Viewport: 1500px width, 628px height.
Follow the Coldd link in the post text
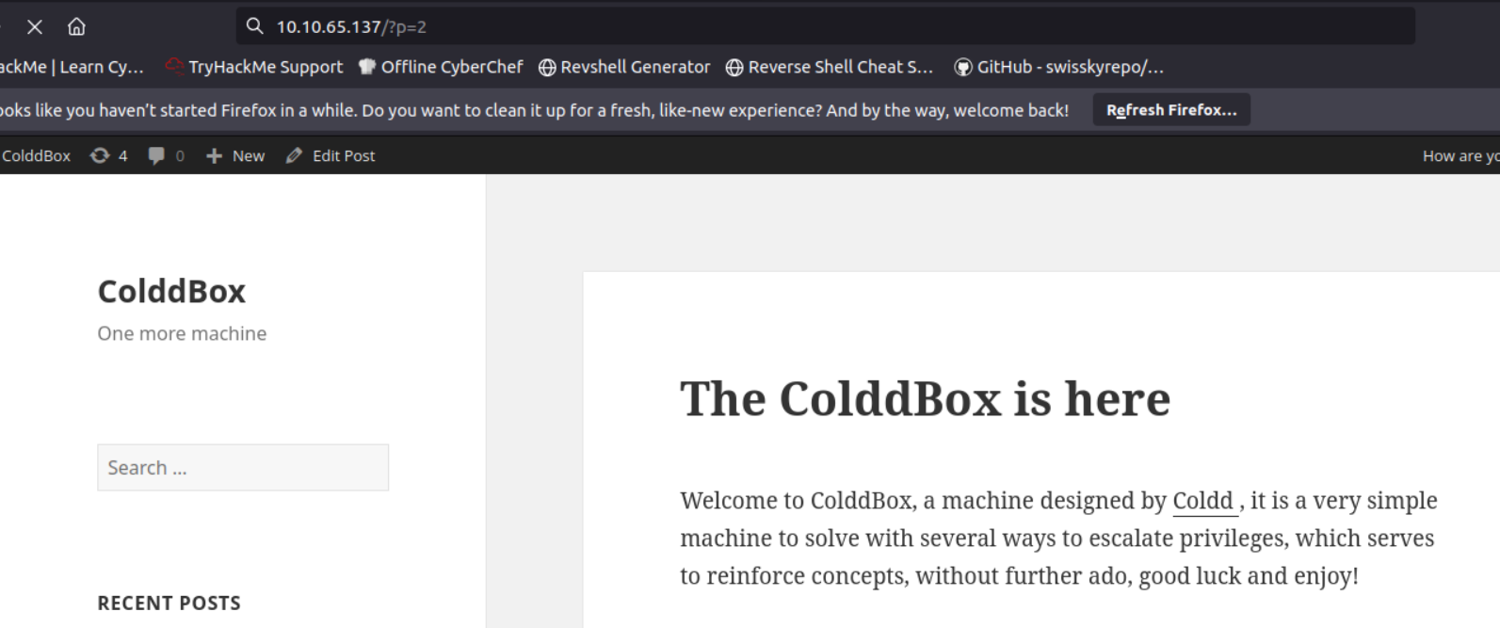[x=1202, y=501]
